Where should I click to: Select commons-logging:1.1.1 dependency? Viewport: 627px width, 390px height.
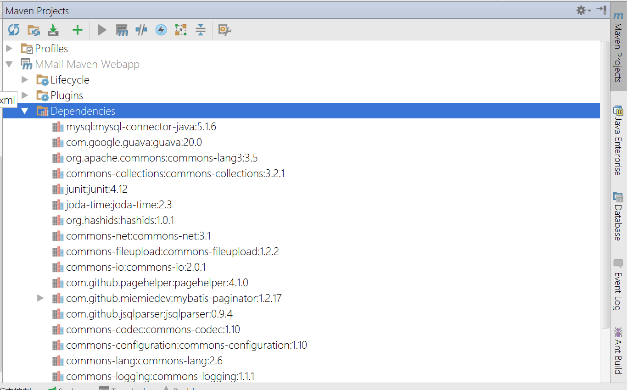click(160, 376)
